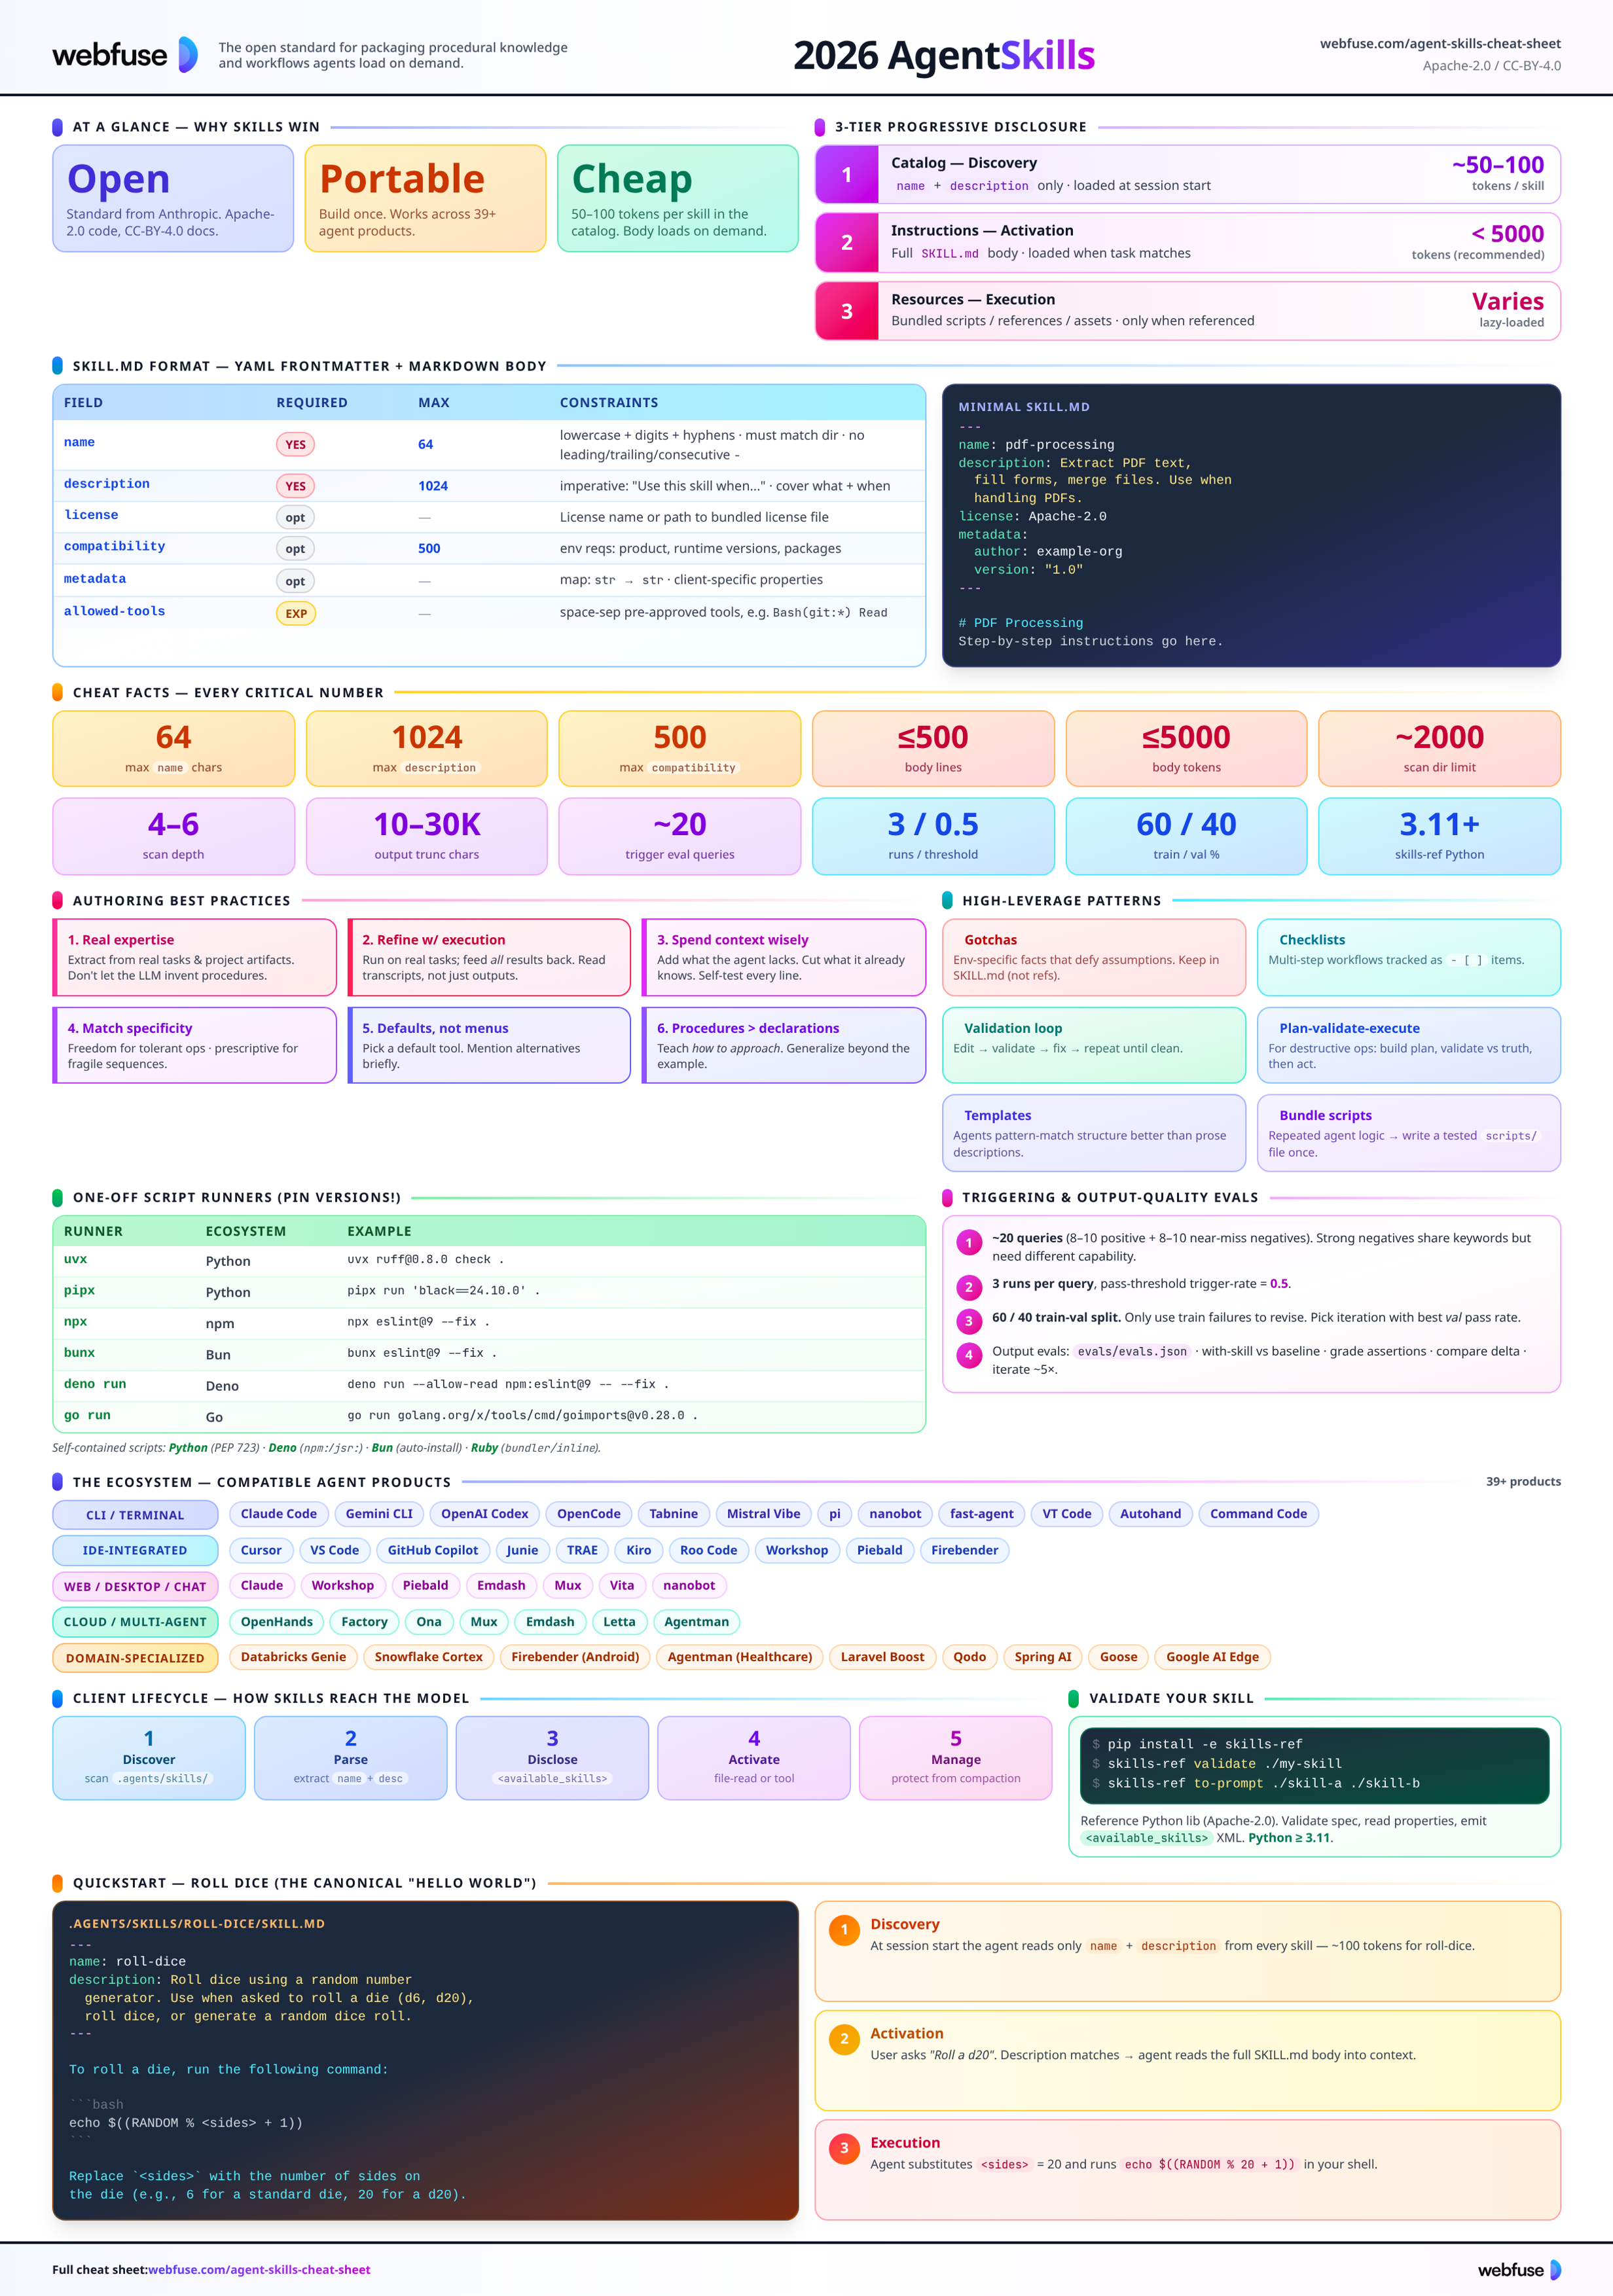Click the Google AI Edge product chip
The height and width of the screenshot is (2296, 1613).
(1212, 1657)
